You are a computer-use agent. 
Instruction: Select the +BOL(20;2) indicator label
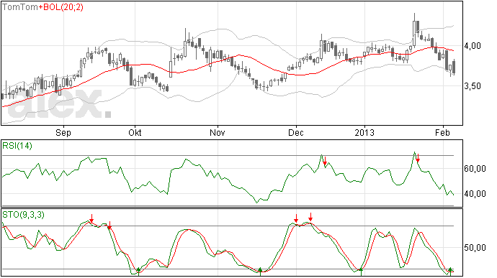click(x=61, y=7)
